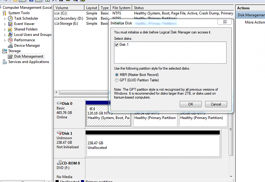Select the Local Users and Groups icon
Viewport: 265px width, 182px height.
click(10, 35)
